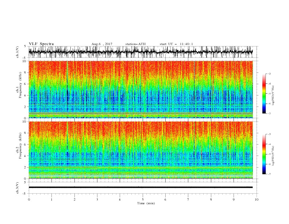Click the time axis tick label "7"
This screenshot has width=289, height=224.
pyautogui.click(x=188, y=199)
